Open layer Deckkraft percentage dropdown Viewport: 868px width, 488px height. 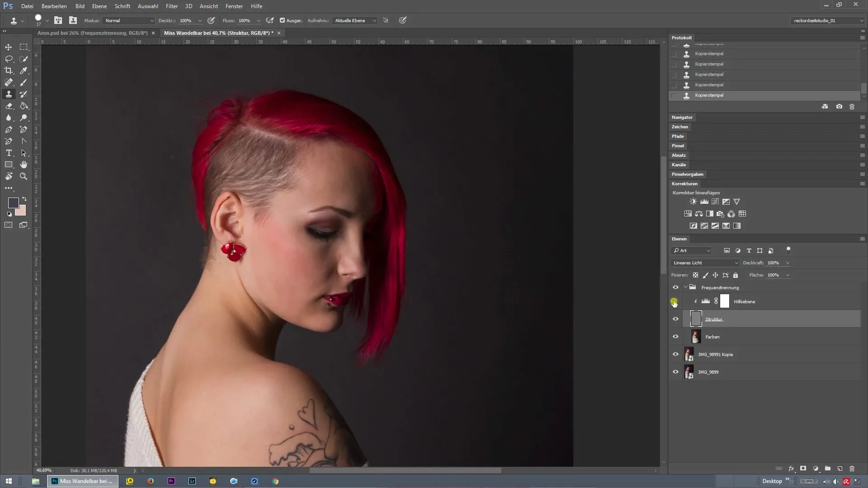tap(788, 263)
